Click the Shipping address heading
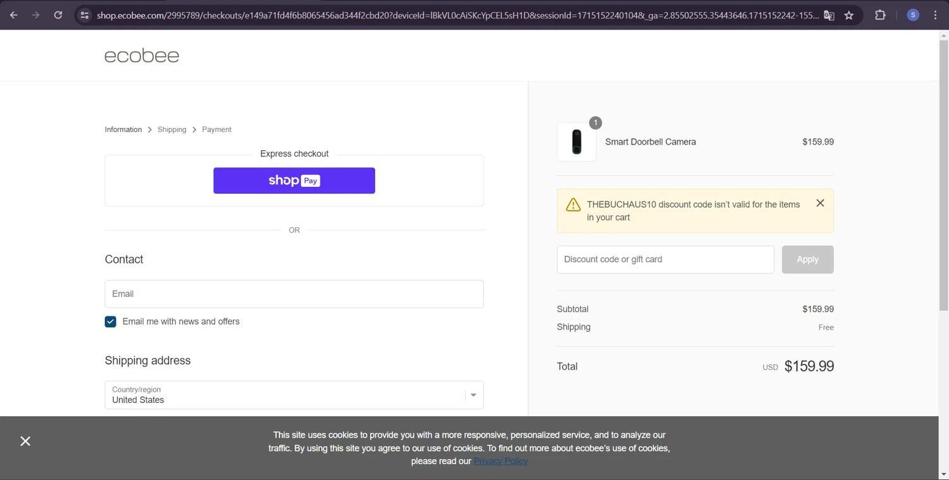 tap(147, 361)
